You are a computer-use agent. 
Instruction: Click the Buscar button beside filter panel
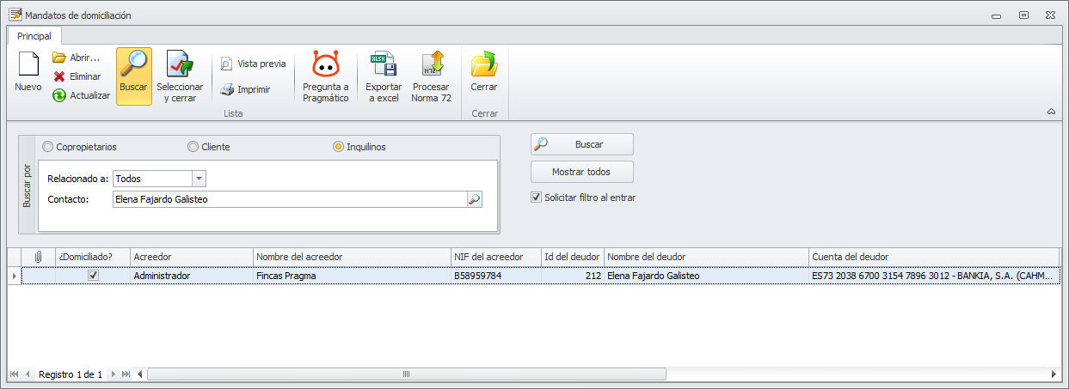(x=582, y=144)
